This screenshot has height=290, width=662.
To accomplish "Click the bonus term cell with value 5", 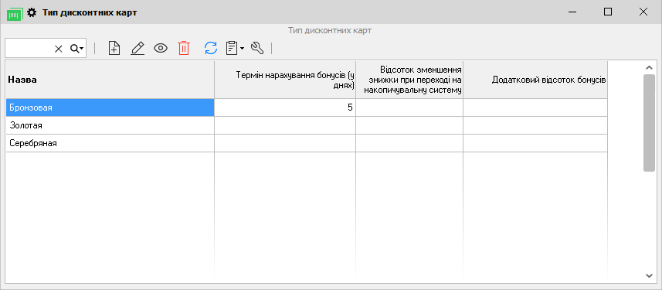I will pos(285,107).
